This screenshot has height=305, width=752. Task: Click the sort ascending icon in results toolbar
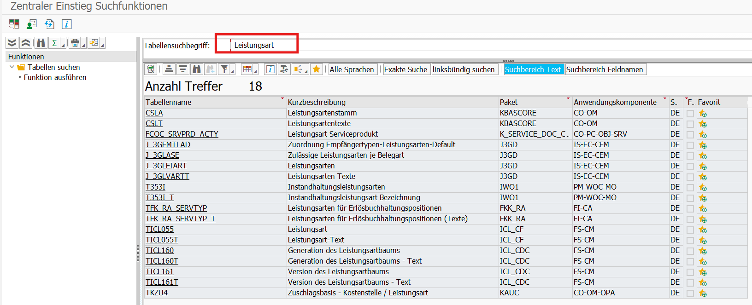[169, 69]
